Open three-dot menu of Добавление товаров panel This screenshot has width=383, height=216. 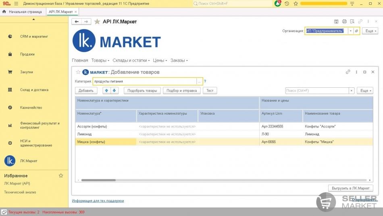click(356, 72)
